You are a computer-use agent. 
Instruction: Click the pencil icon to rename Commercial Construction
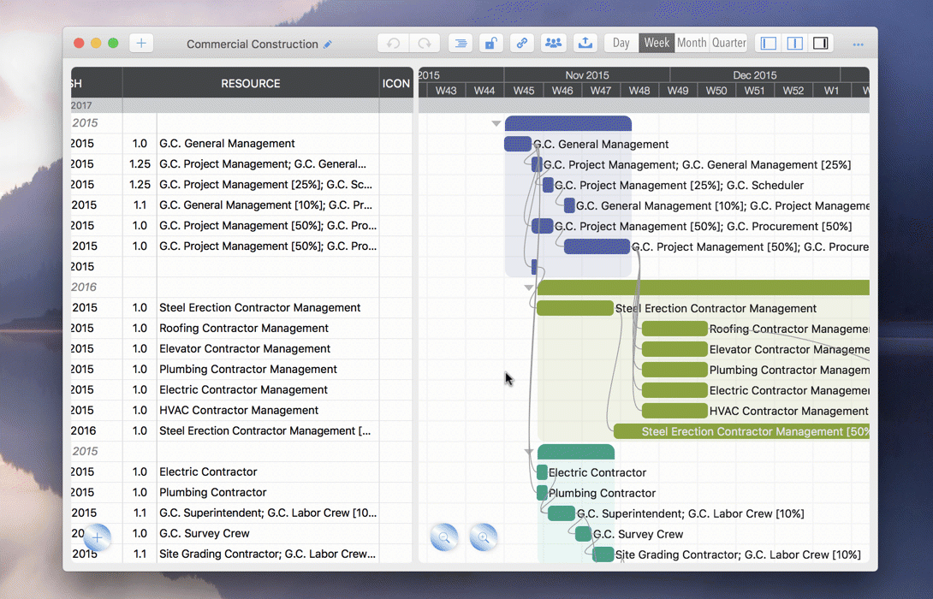[x=328, y=44]
